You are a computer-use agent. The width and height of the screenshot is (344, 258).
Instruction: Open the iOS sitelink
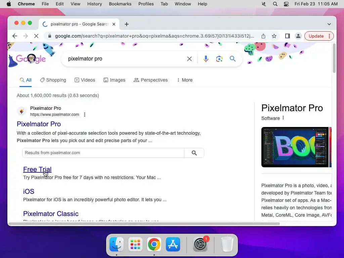29,191
